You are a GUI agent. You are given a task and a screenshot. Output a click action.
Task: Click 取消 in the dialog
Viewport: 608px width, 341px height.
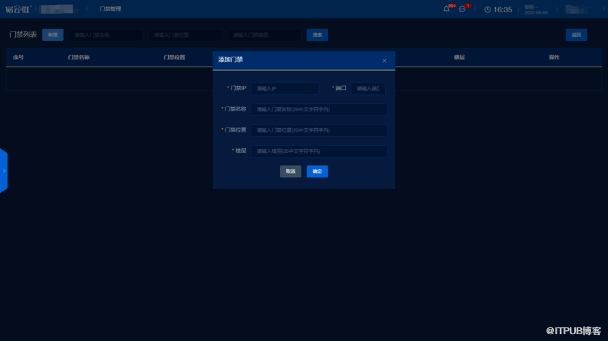pos(290,171)
